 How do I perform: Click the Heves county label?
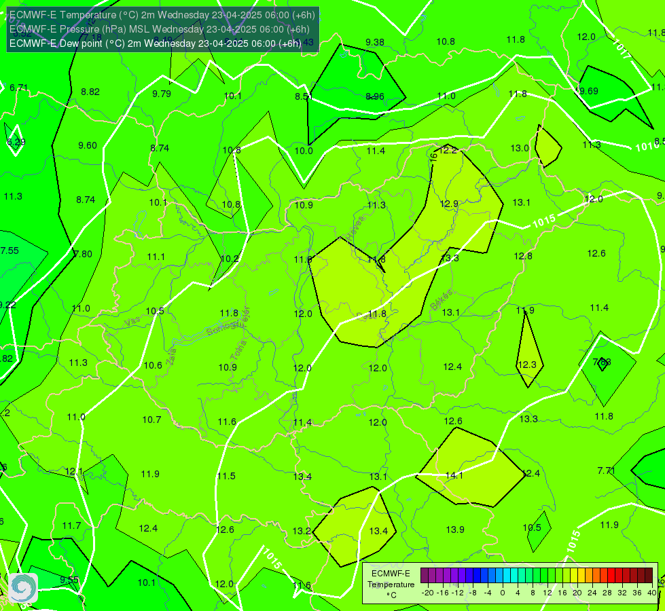pyautogui.click(x=355, y=229)
